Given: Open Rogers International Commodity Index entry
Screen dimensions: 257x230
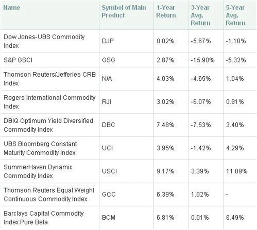Looking at the screenshot, I should pyautogui.click(x=49, y=102).
